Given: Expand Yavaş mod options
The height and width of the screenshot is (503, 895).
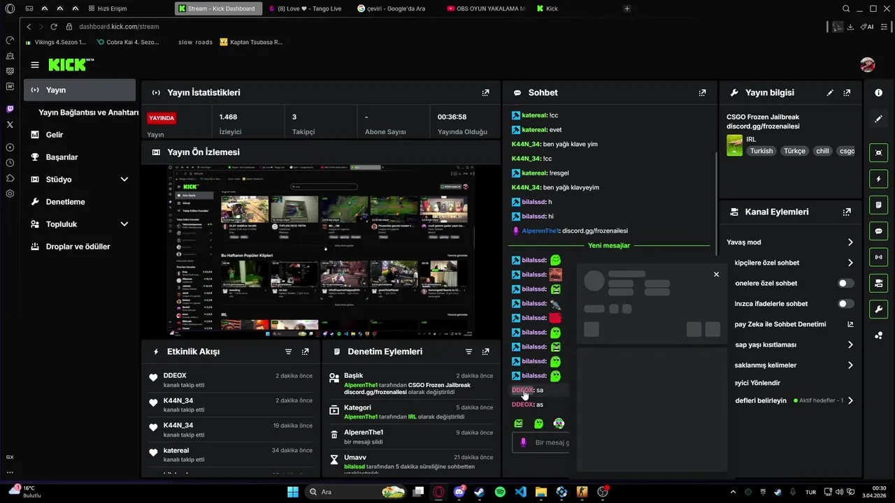Looking at the screenshot, I should pyautogui.click(x=850, y=242).
